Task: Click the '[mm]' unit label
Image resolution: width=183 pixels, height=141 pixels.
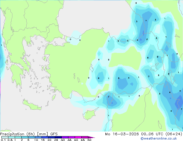Action: tap(42, 134)
